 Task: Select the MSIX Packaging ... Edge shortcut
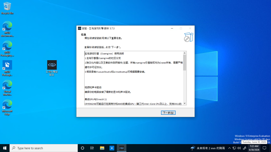coord(7,49)
